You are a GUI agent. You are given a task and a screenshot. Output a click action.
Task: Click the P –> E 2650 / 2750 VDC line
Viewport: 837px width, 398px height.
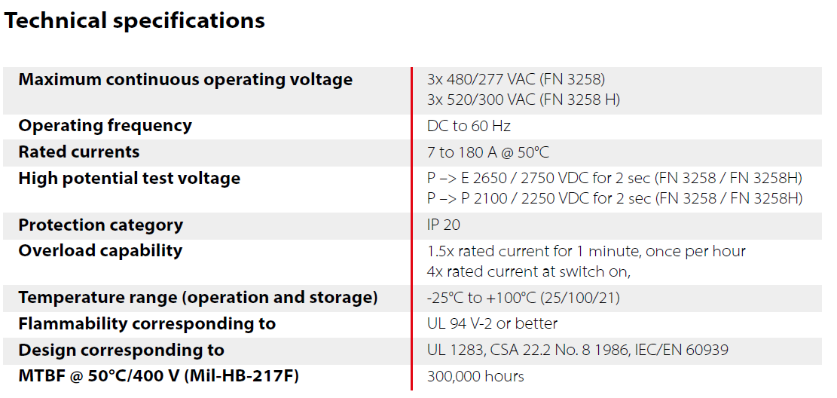[x=615, y=179]
